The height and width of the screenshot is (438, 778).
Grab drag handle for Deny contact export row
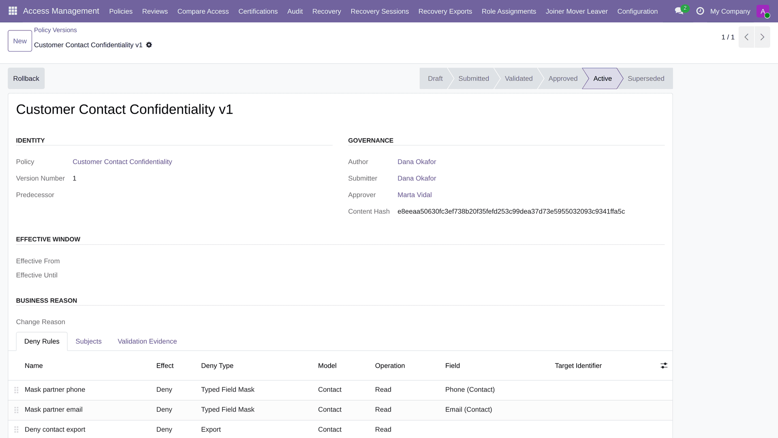pos(16,429)
